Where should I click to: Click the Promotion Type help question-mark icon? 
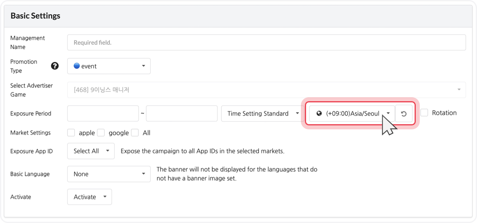pyautogui.click(x=55, y=66)
